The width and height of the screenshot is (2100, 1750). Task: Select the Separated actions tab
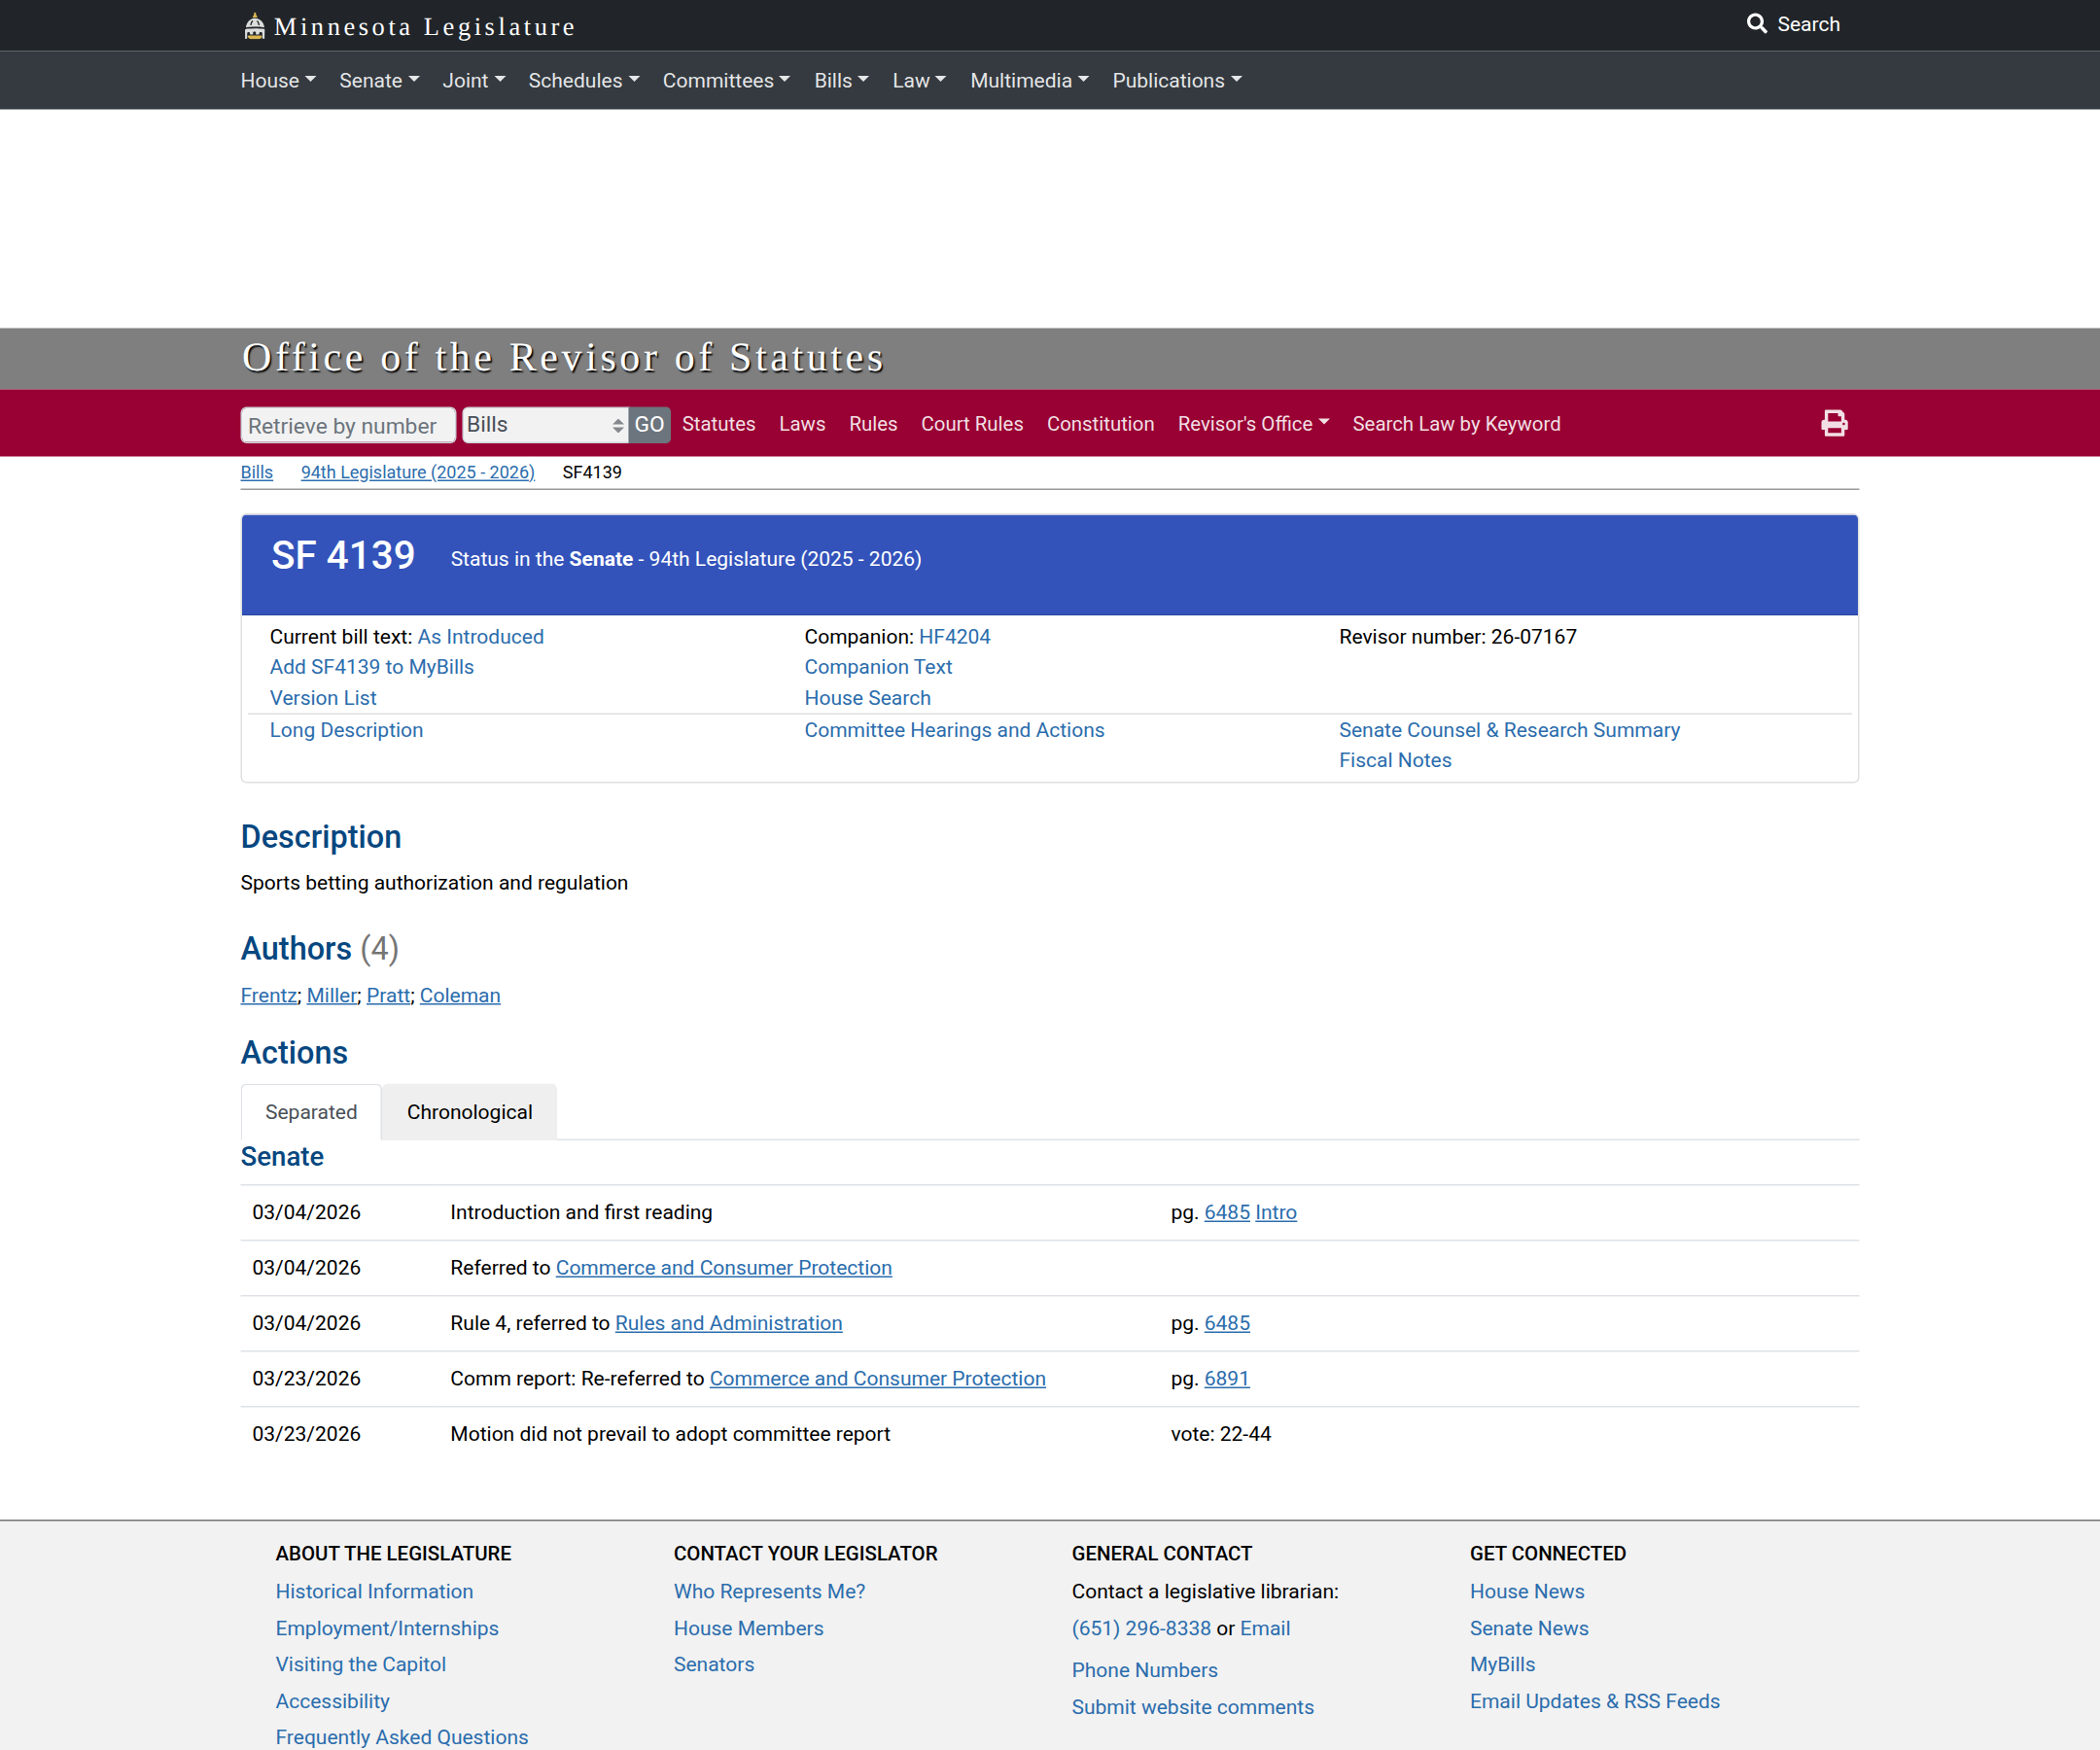click(311, 1111)
